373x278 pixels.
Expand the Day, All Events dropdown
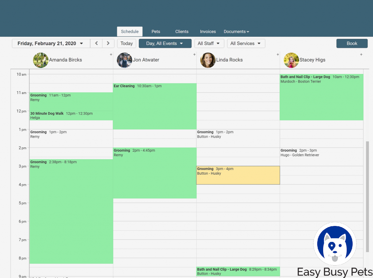[165, 43]
